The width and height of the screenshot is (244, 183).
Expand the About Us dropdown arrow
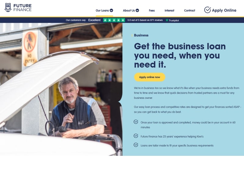click(137, 10)
